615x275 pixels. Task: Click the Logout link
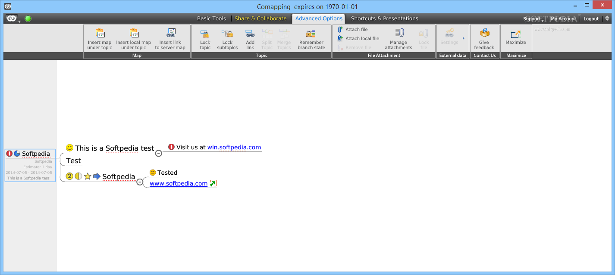click(x=591, y=19)
